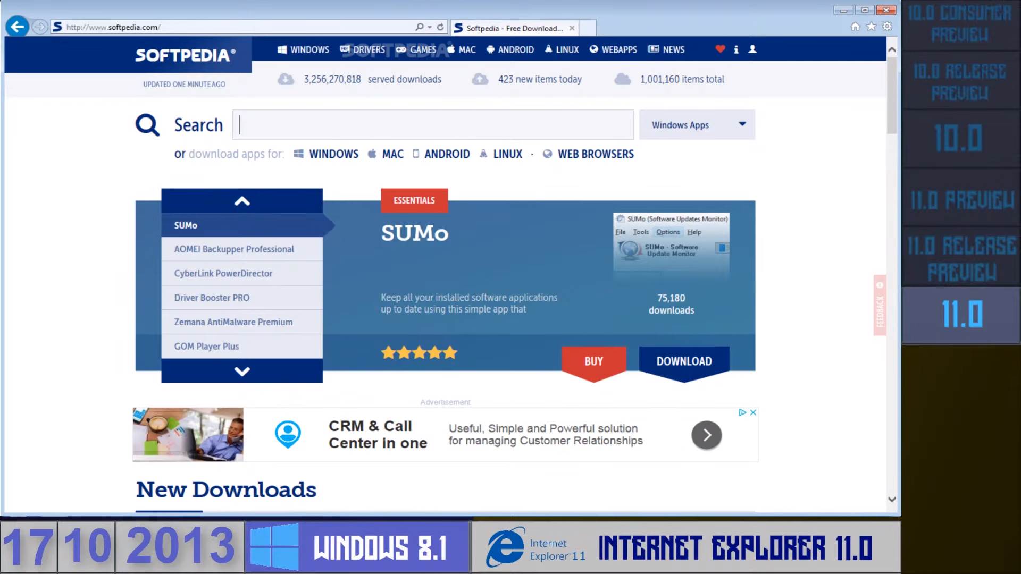Open the user account icon

point(752,49)
